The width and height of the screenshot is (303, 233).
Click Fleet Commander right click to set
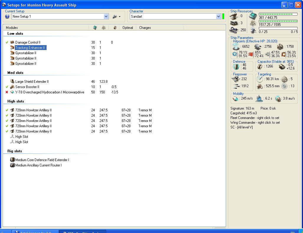(x=255, y=118)
